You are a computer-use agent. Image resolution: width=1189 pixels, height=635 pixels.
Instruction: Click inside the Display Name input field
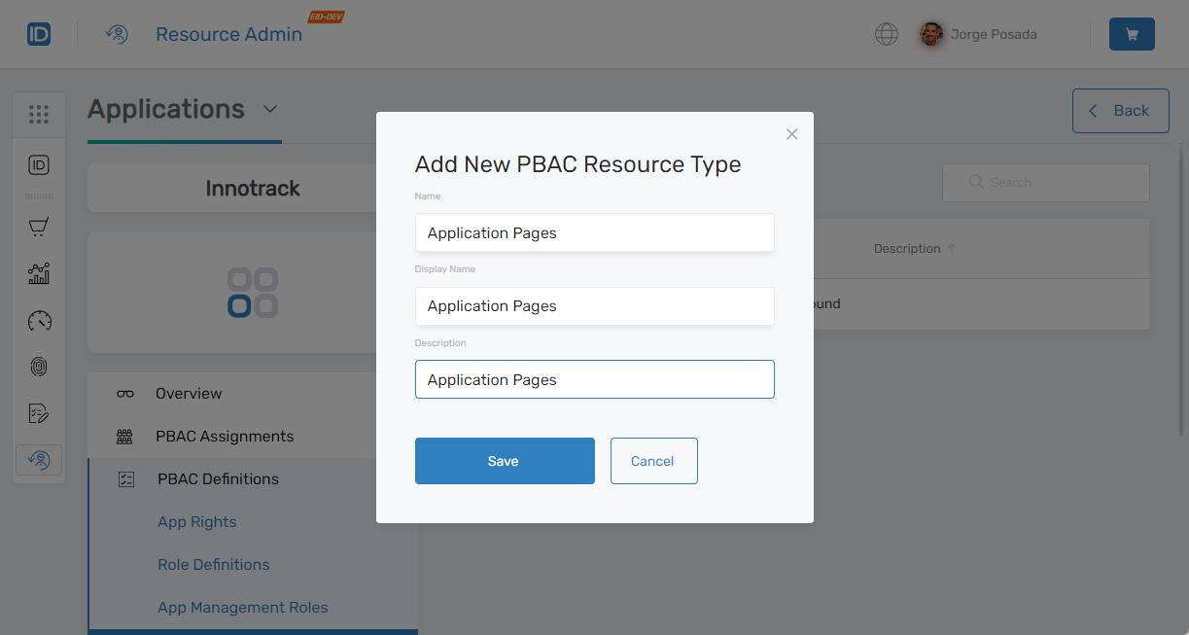click(594, 305)
